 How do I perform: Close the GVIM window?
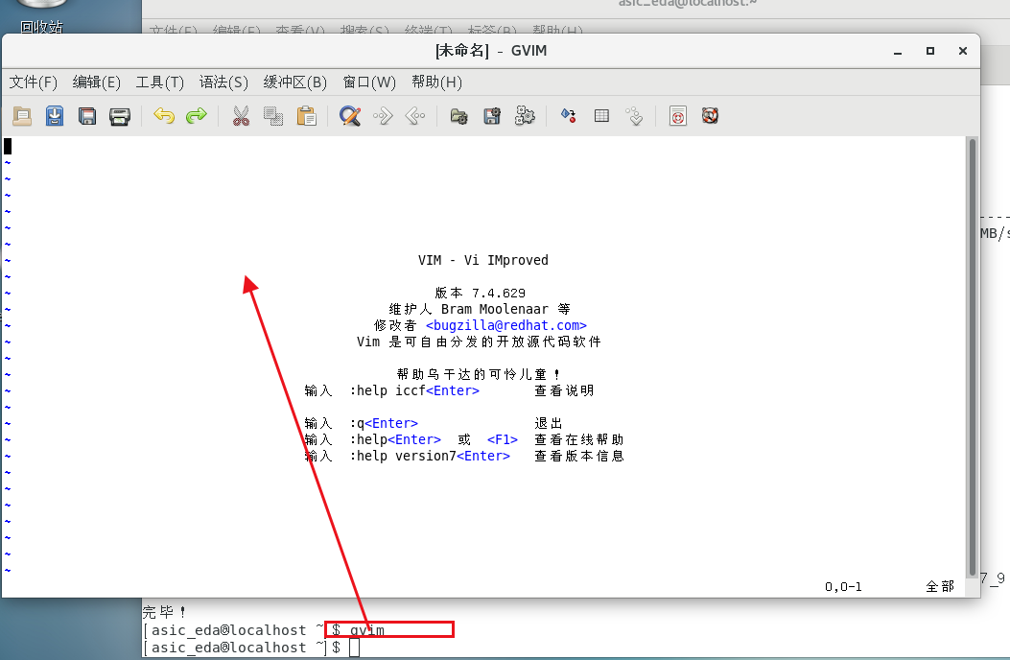pos(963,51)
